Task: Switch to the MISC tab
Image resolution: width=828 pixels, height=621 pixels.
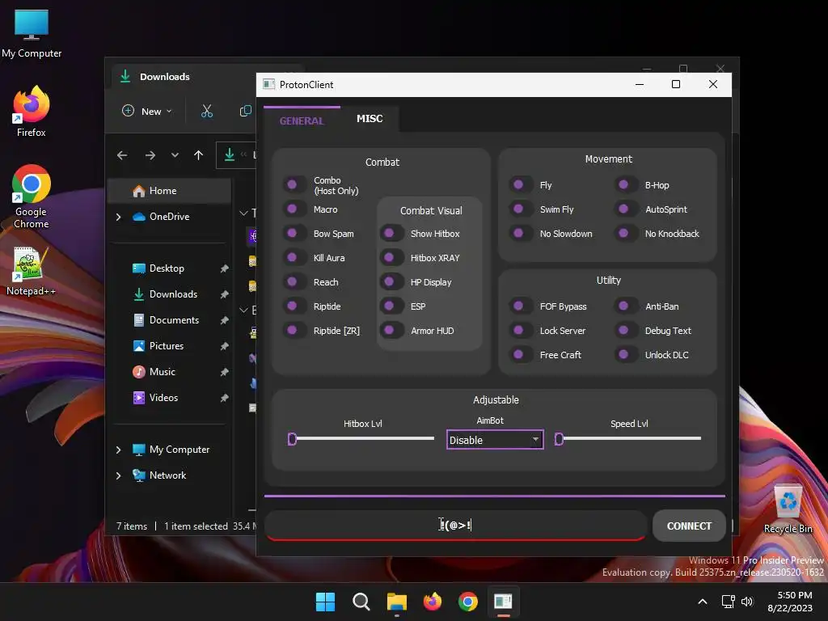Action: tap(370, 119)
